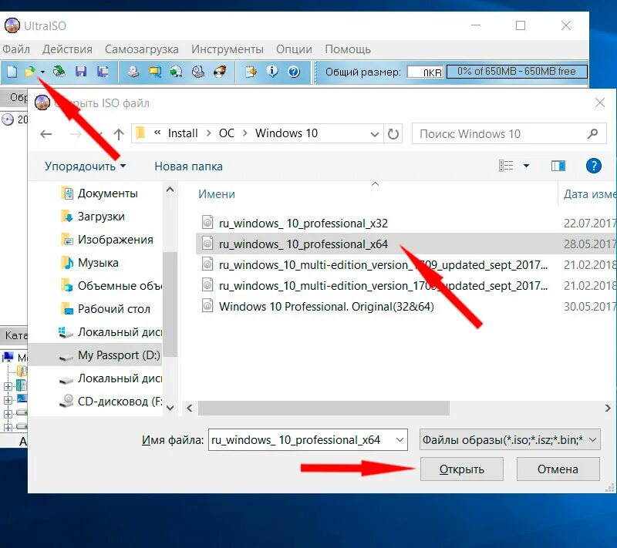Click navigation pane scroll down arrow

[x=170, y=408]
